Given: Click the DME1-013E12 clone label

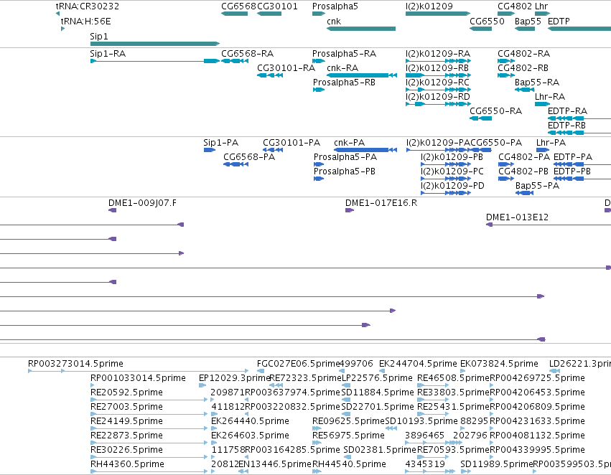Looking at the screenshot, I should tap(517, 217).
